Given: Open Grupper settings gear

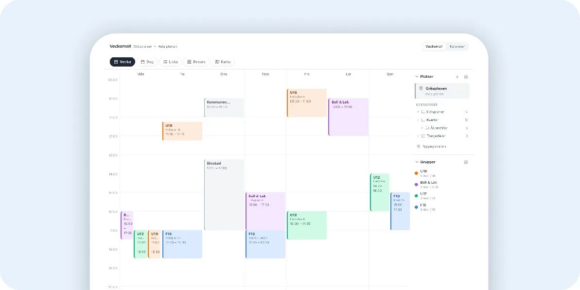Looking at the screenshot, I should click(x=466, y=162).
